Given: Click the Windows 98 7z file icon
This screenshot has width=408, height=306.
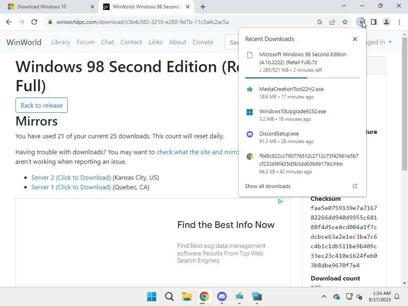Looking at the screenshot, I should [250, 55].
